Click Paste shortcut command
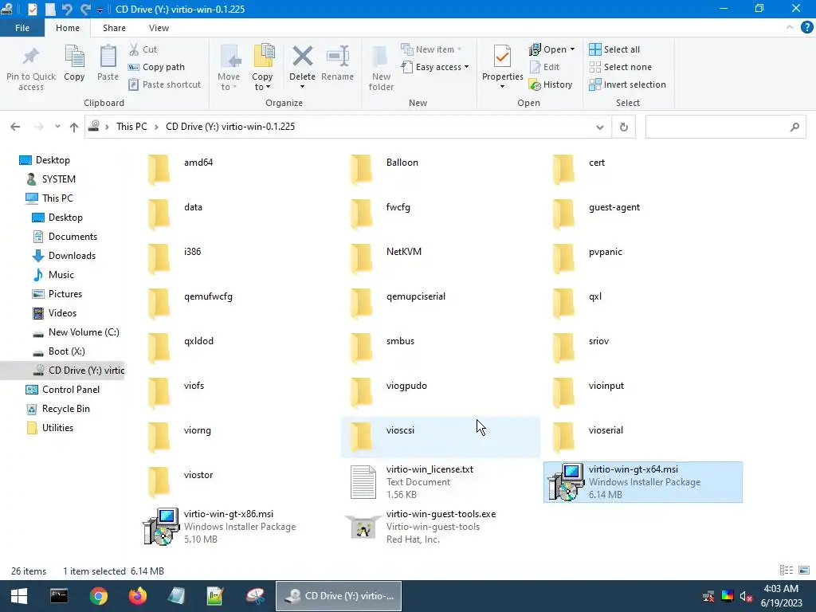This screenshot has width=816, height=612. click(164, 84)
